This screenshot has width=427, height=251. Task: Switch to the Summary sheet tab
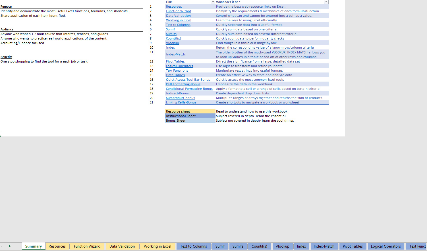click(x=34, y=246)
